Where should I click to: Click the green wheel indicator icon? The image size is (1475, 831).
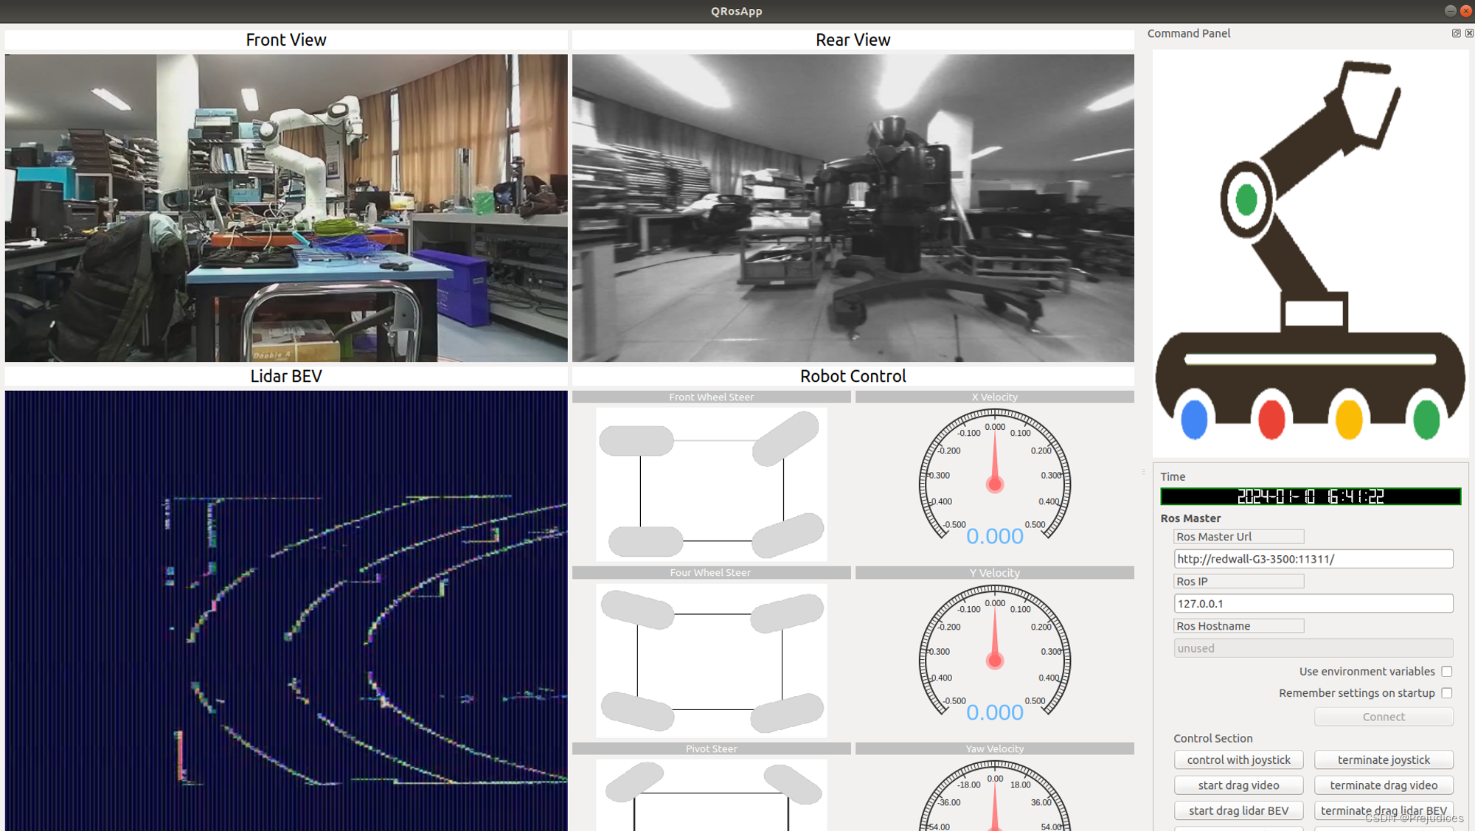pos(1427,420)
